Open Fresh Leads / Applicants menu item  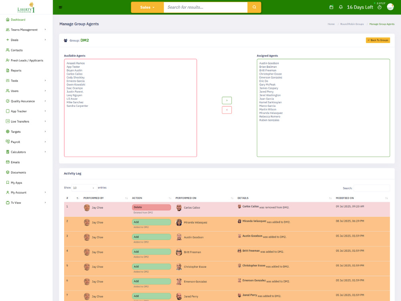pos(27,61)
